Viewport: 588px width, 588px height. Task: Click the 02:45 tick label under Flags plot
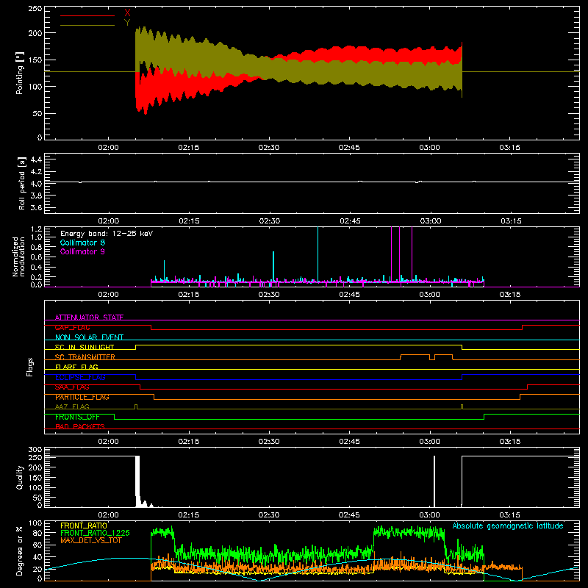point(349,442)
